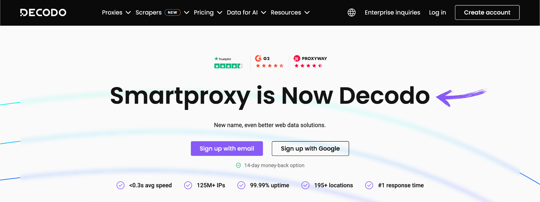Image resolution: width=540 pixels, height=202 pixels.
Task: Click the checkmark beside 125M+ IPs
Action: click(188, 185)
